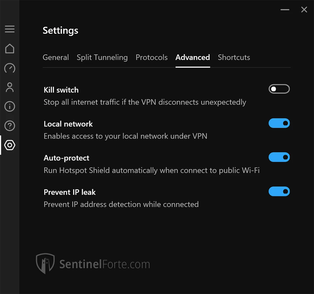Screen dimensions: 314x294
Task: Open the hamburger menu in sidebar
Action: (x=10, y=29)
